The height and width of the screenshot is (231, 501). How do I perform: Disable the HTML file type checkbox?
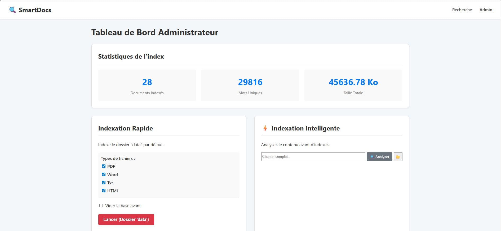(x=104, y=191)
